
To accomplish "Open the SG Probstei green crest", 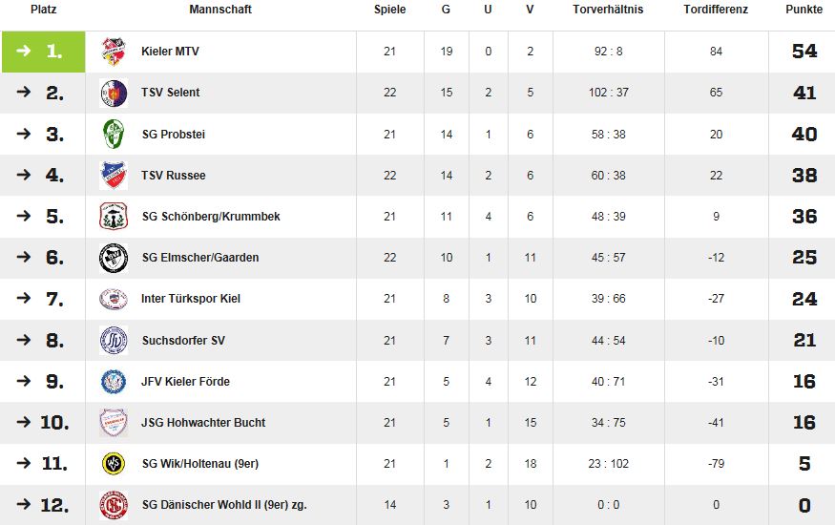I will click(x=114, y=135).
